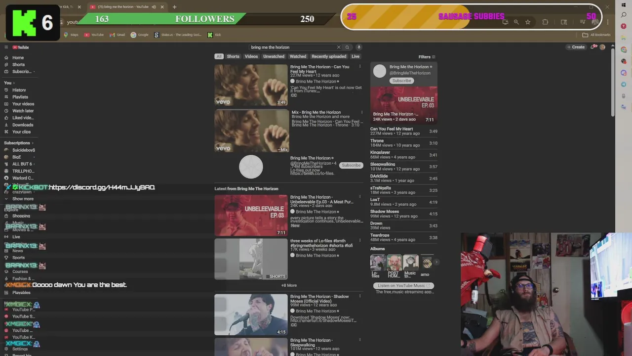Bookmark this page with the star icon
This screenshot has width=632, height=356.
(528, 22)
